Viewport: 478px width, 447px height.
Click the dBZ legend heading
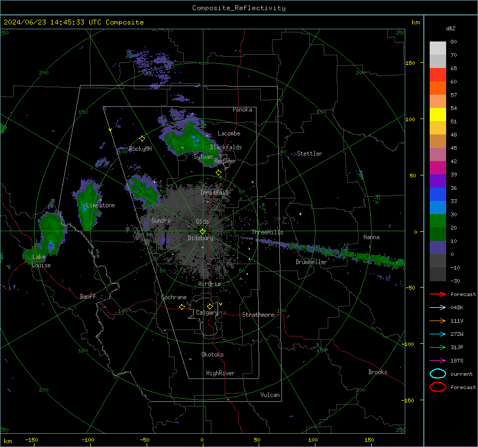coord(450,28)
